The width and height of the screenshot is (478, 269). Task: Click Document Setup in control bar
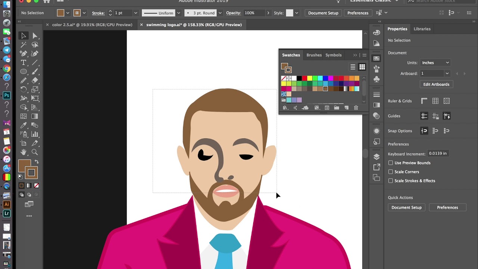coord(323,13)
